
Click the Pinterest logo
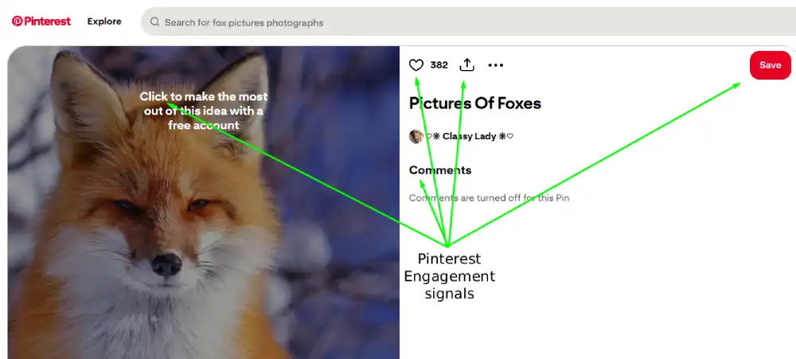click(41, 21)
